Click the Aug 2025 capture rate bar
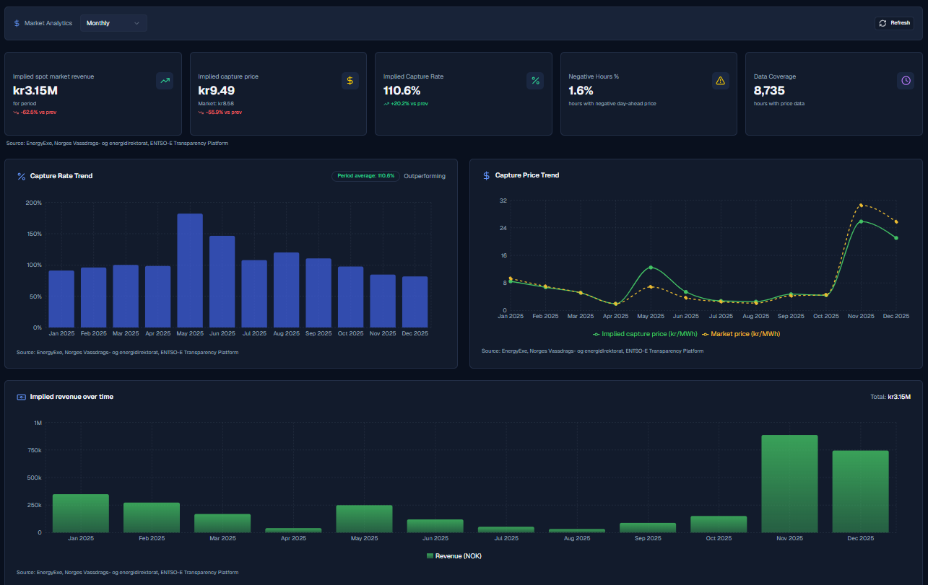The image size is (928, 585). [x=287, y=290]
